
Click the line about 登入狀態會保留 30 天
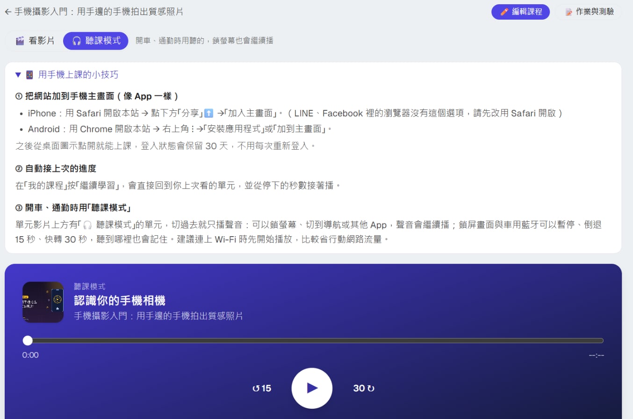point(166,146)
